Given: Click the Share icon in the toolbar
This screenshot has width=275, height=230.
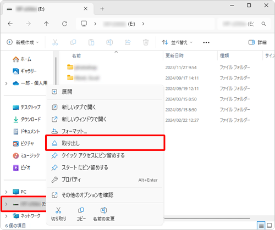Looking at the screenshot, I should click(128, 42).
